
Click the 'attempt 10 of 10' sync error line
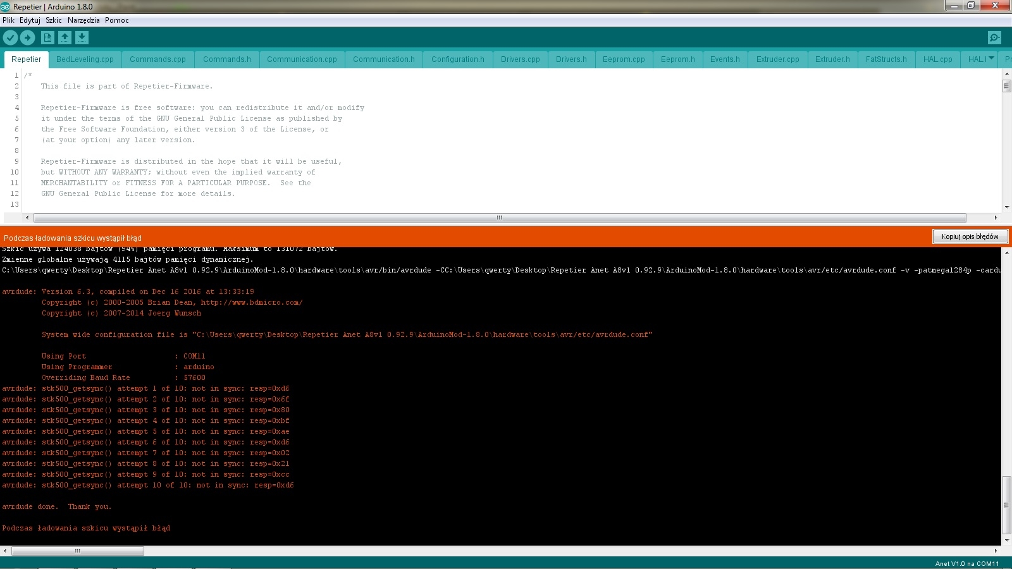click(148, 485)
